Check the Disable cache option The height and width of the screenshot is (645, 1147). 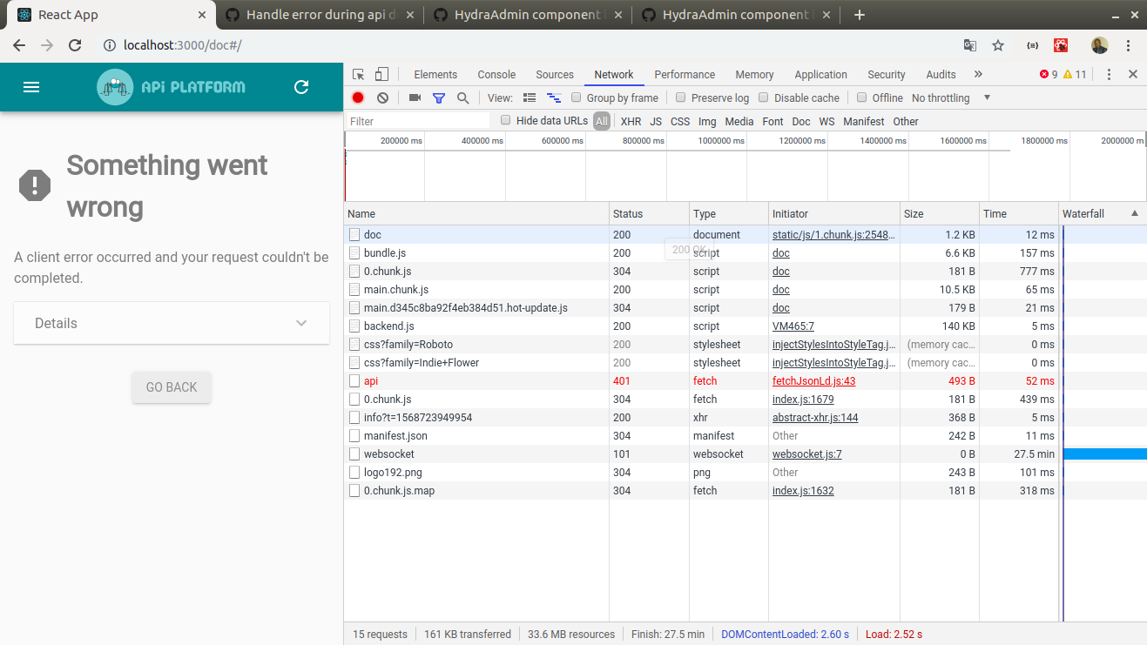coord(764,98)
